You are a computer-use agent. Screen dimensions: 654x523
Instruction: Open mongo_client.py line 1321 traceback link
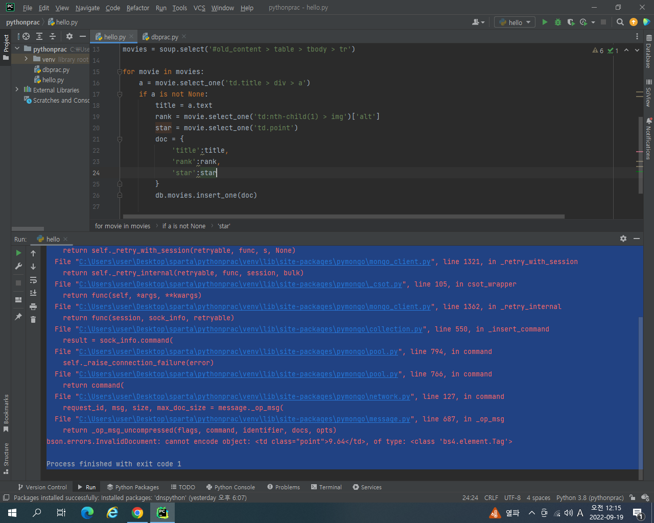pos(254,261)
